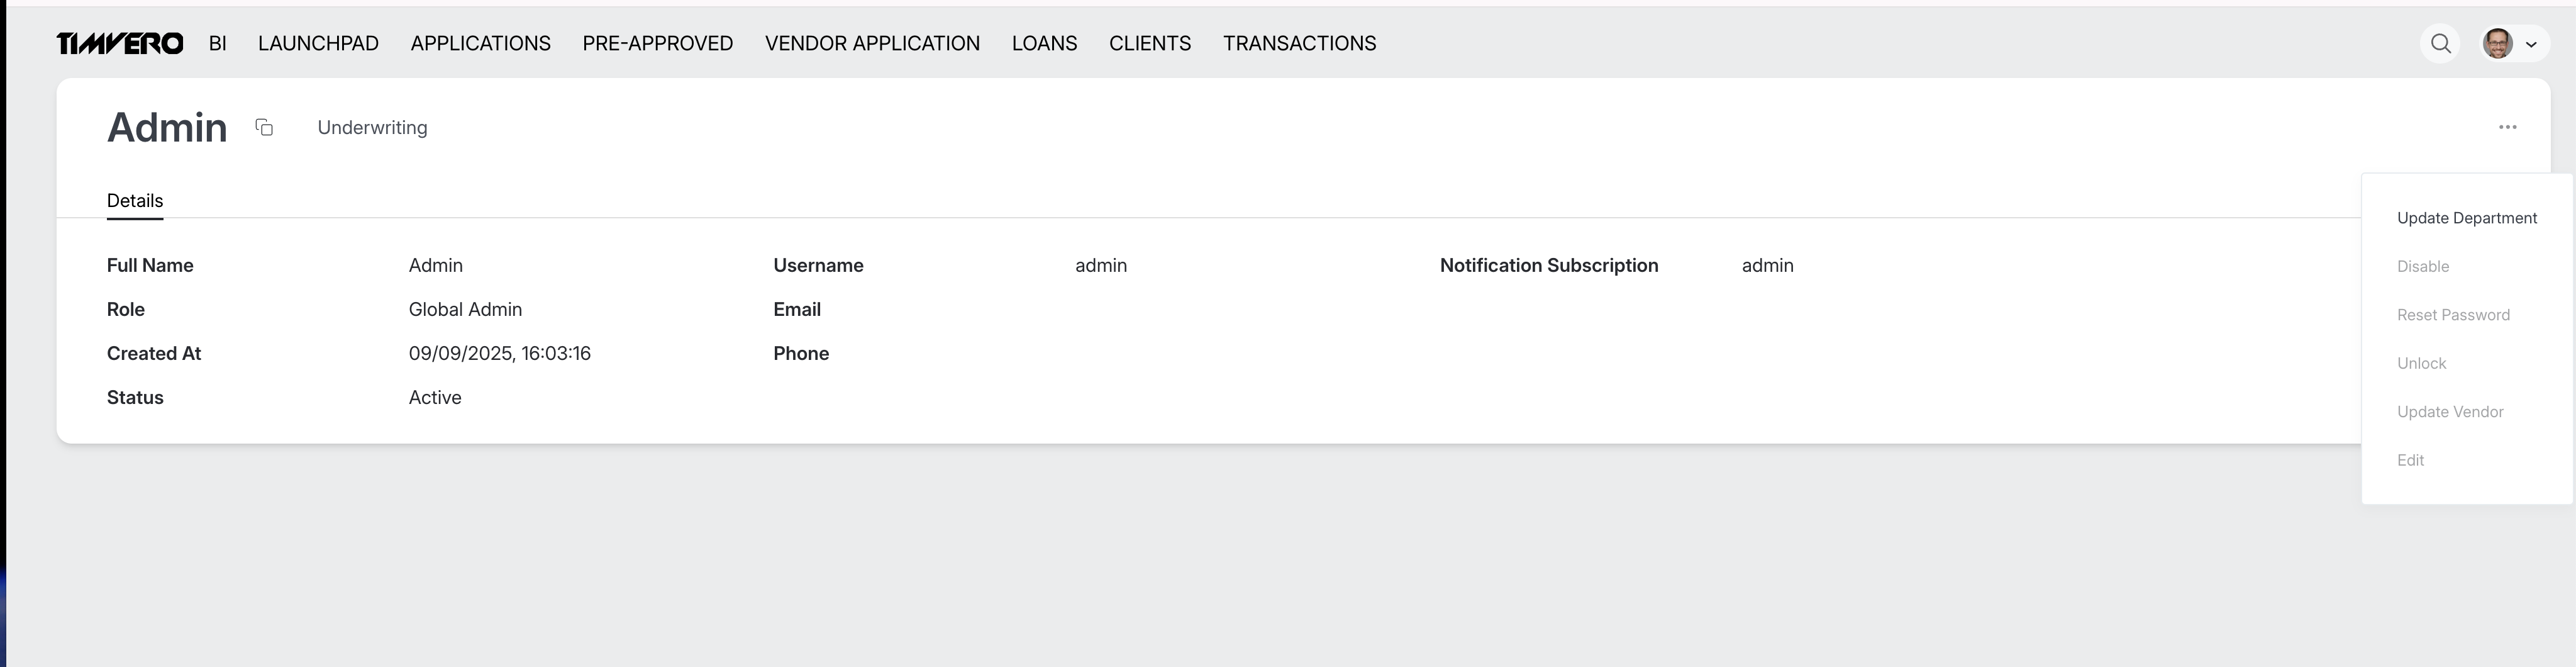Open the search magnifier icon
Viewport: 2576px width, 667px height.
pyautogui.click(x=2440, y=43)
